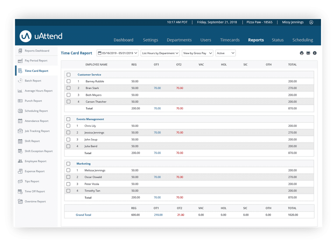
Task: Click the Pay Period Report icon
Action: point(20,61)
